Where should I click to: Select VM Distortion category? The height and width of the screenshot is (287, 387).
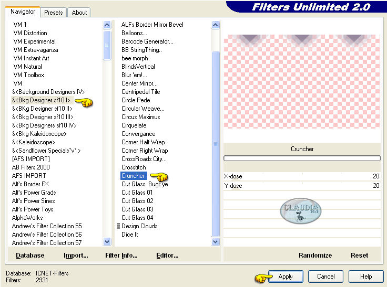(30, 33)
